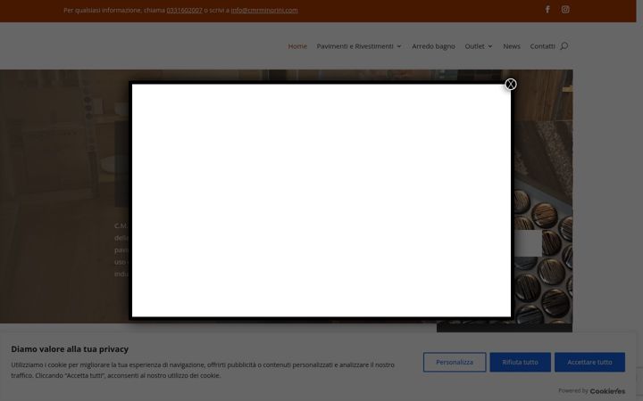Screen dimensions: 643x401
Task: Open the Facebook page icon
Action: pyautogui.click(x=547, y=10)
